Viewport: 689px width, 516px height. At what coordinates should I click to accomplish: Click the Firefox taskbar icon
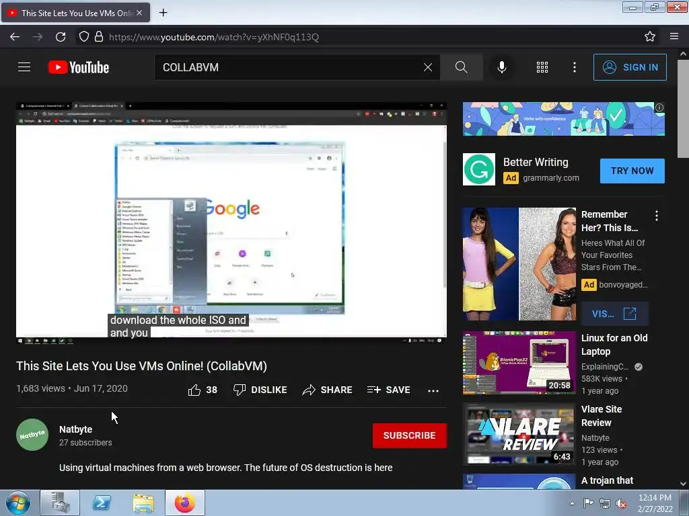tap(185, 503)
